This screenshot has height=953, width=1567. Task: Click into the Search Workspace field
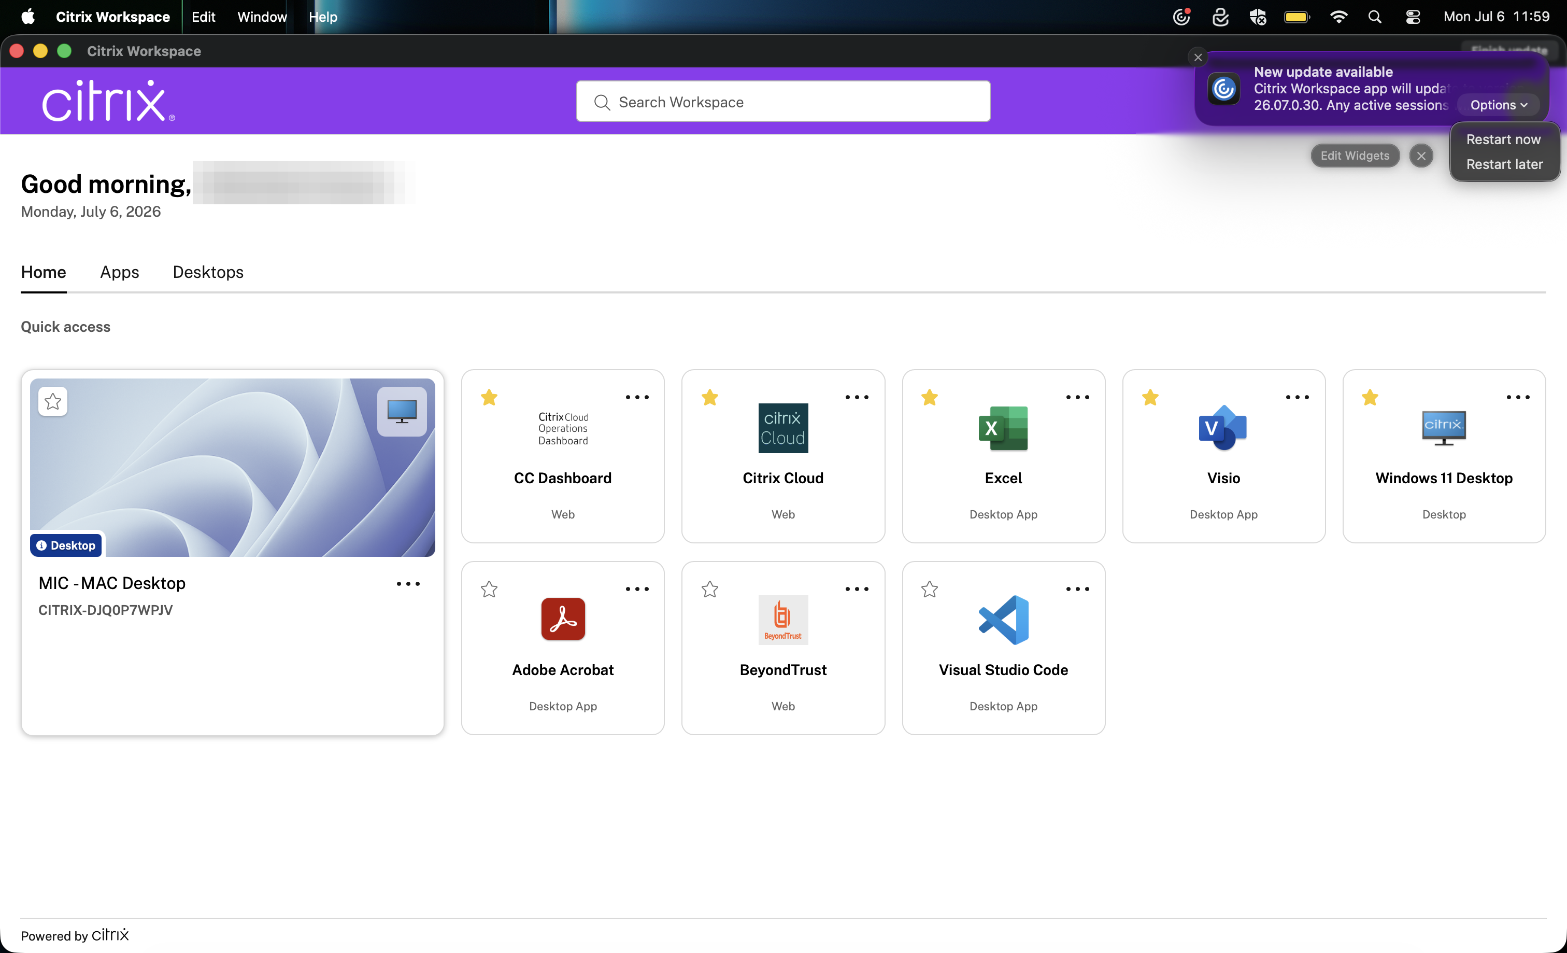[x=783, y=101]
